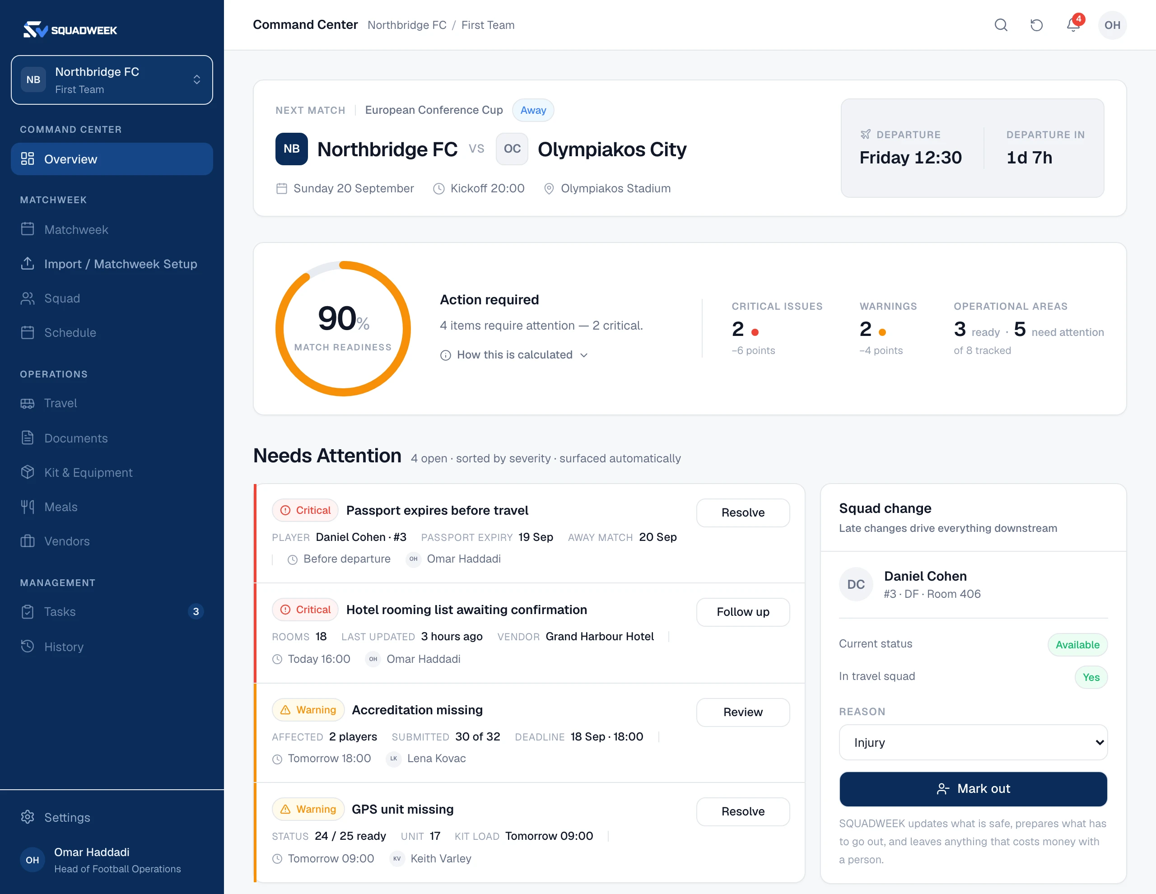Screen dimensions: 1156x894
Task: Expand How this is calculated
Action: pos(514,354)
